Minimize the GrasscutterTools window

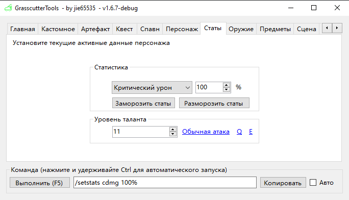click(291, 8)
